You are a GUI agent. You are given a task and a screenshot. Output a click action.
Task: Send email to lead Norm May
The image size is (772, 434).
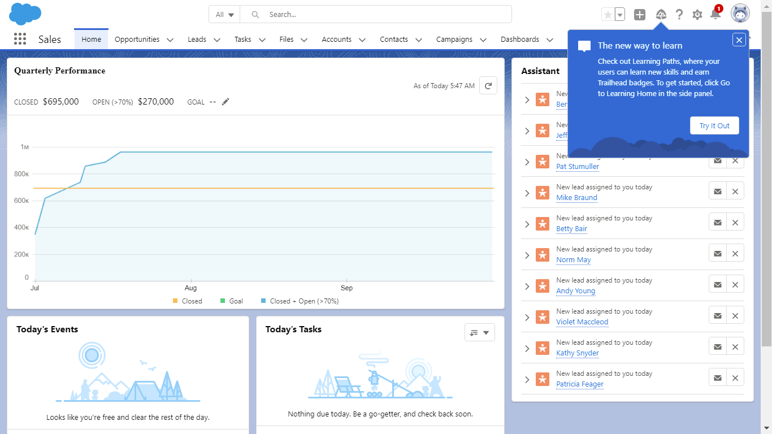[x=718, y=253]
